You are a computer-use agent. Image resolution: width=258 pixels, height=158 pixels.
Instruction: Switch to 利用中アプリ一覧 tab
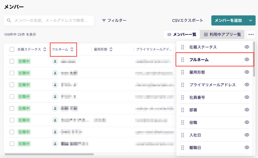point(222,34)
